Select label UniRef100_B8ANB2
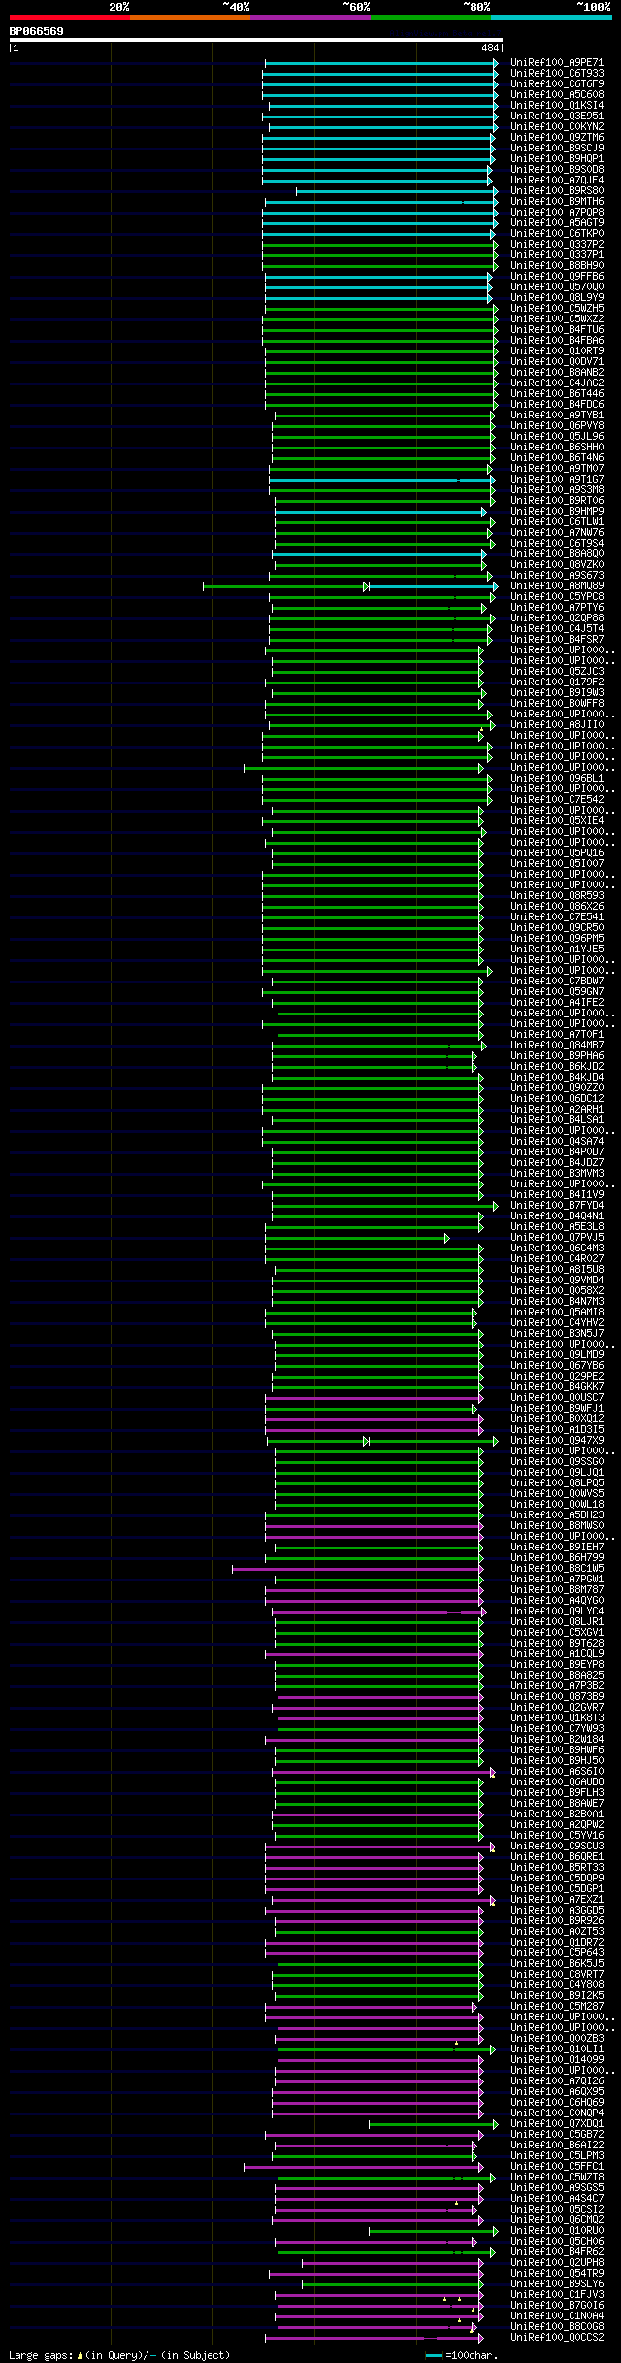This screenshot has width=621, height=2363. [x=557, y=372]
